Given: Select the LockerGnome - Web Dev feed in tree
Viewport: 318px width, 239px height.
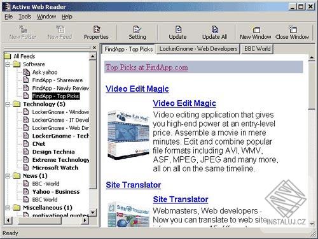Looking at the screenshot, I should point(60,128).
